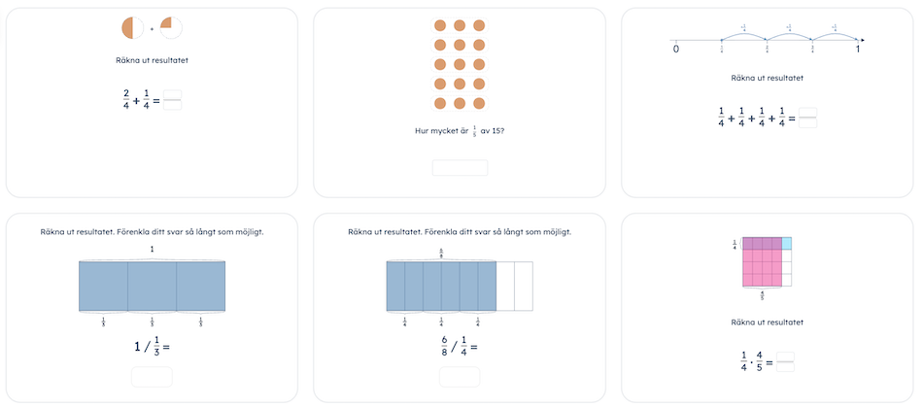Click numerator box for 2/4 + 1/4 answer
923x408 pixels.
[173, 94]
